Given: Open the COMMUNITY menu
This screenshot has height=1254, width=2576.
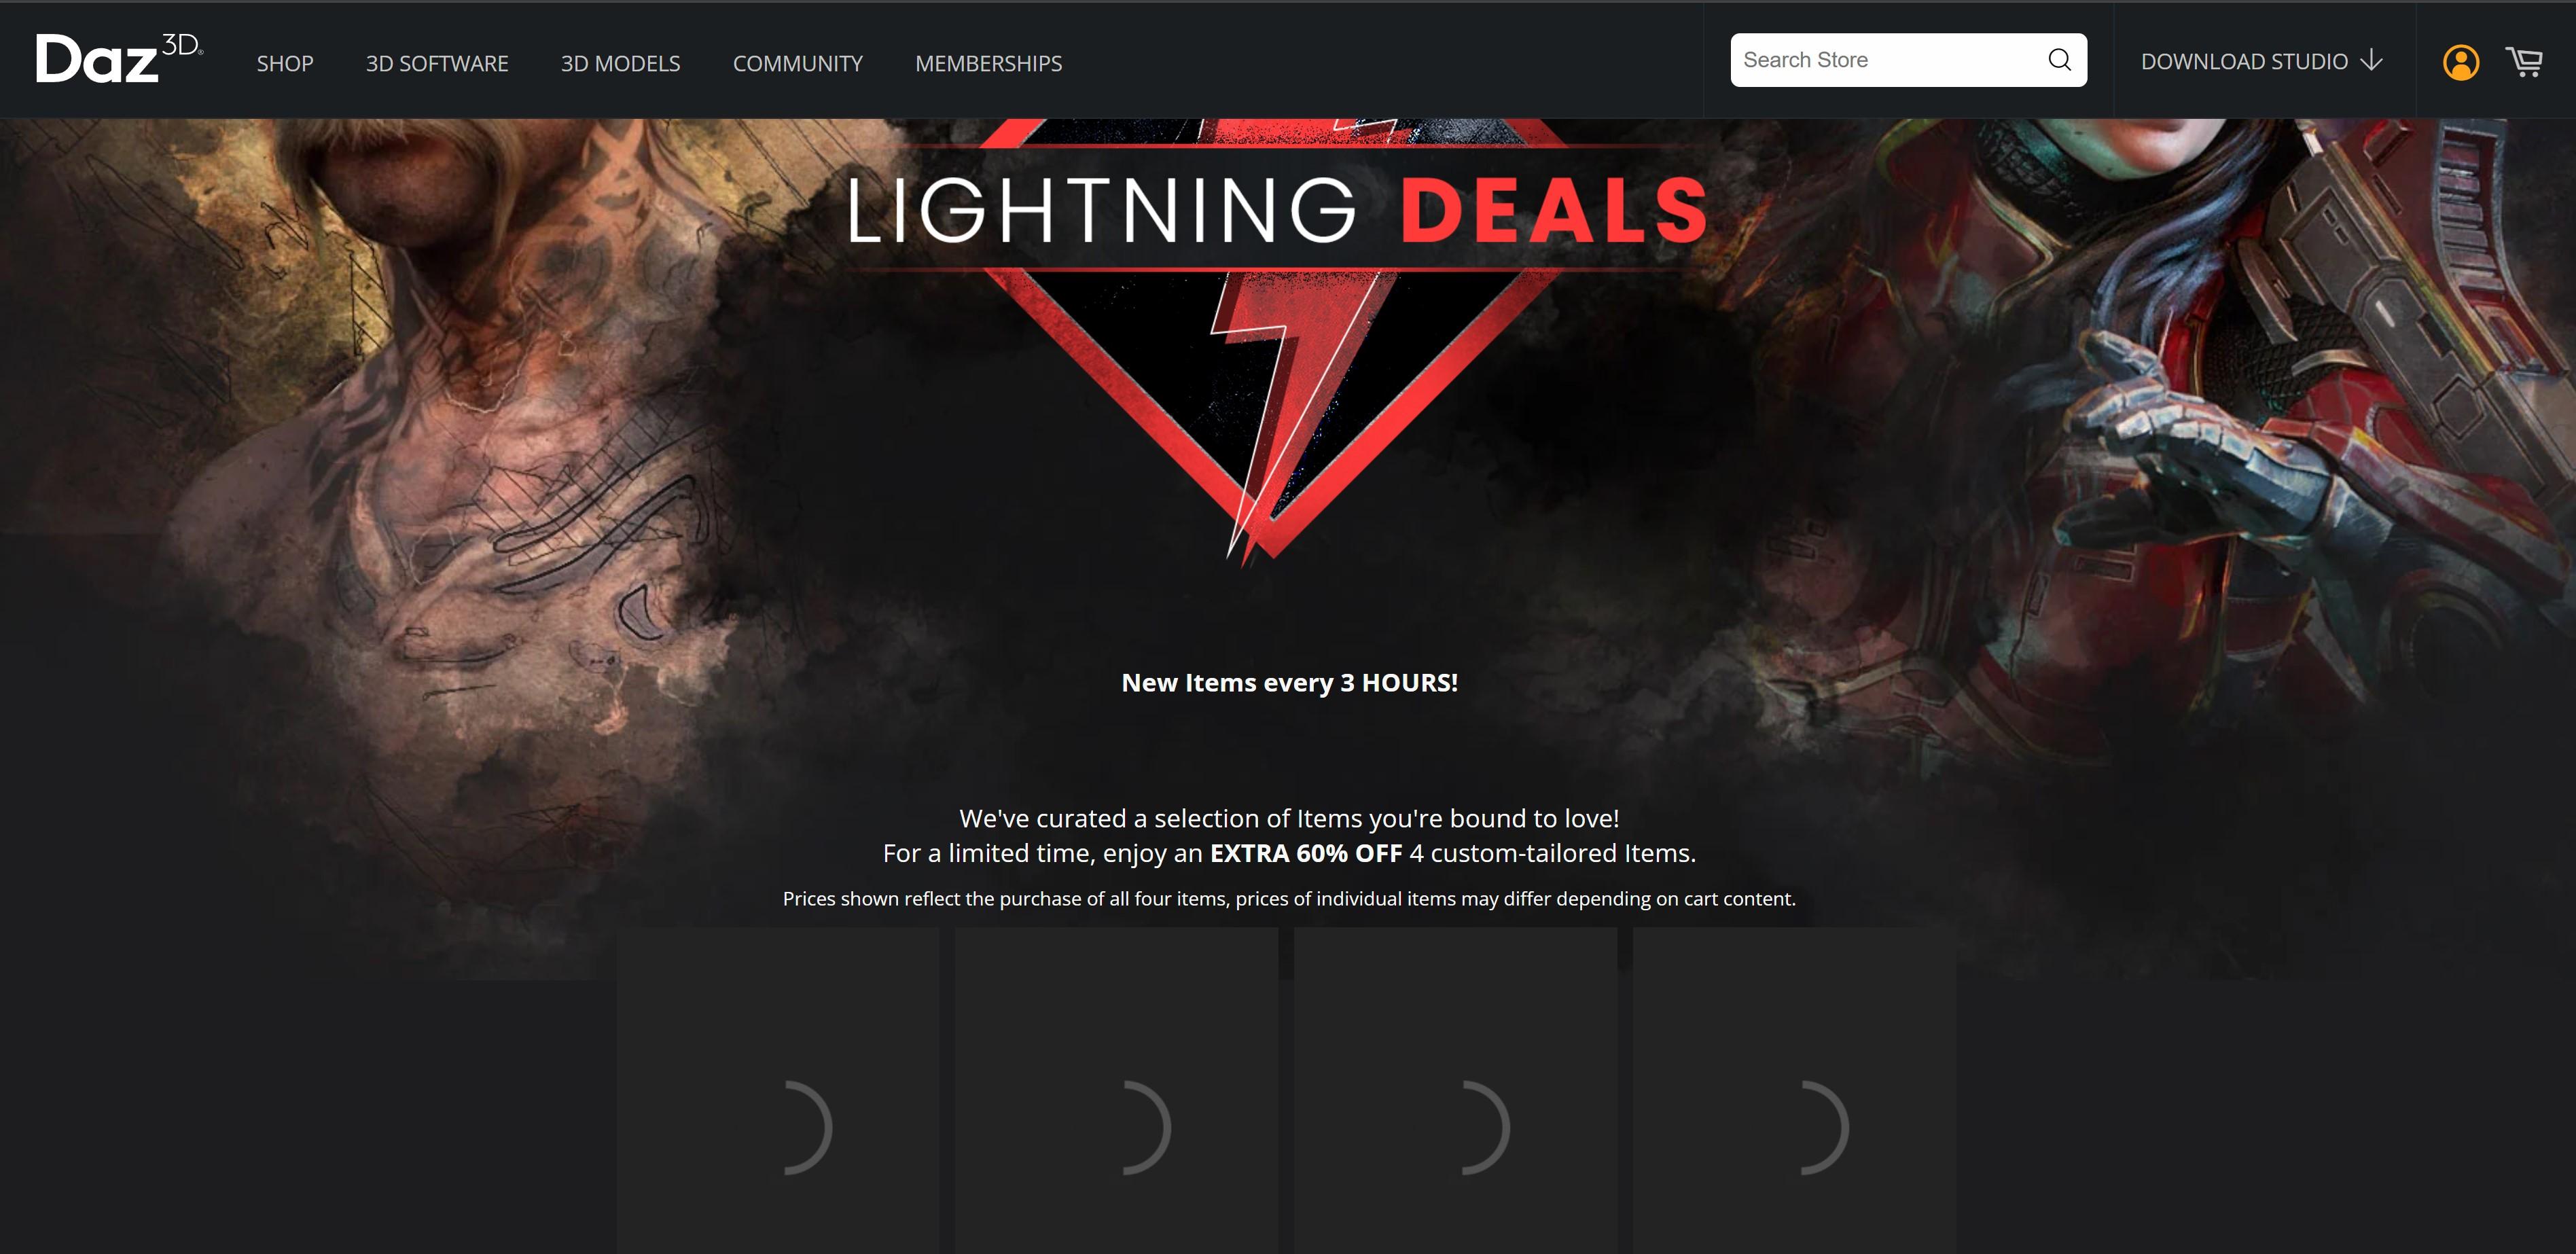Looking at the screenshot, I should coord(797,63).
